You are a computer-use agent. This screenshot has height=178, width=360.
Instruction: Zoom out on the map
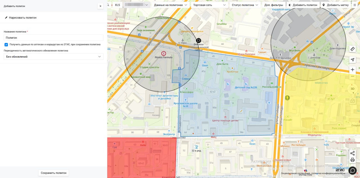352,77
